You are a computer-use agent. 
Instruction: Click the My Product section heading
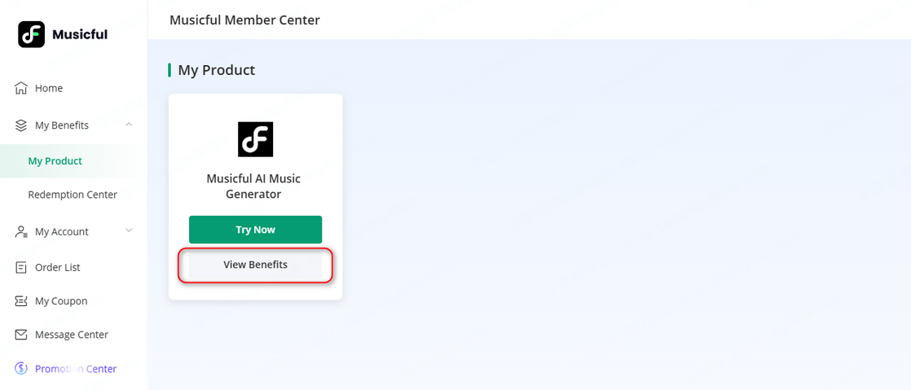(x=216, y=70)
